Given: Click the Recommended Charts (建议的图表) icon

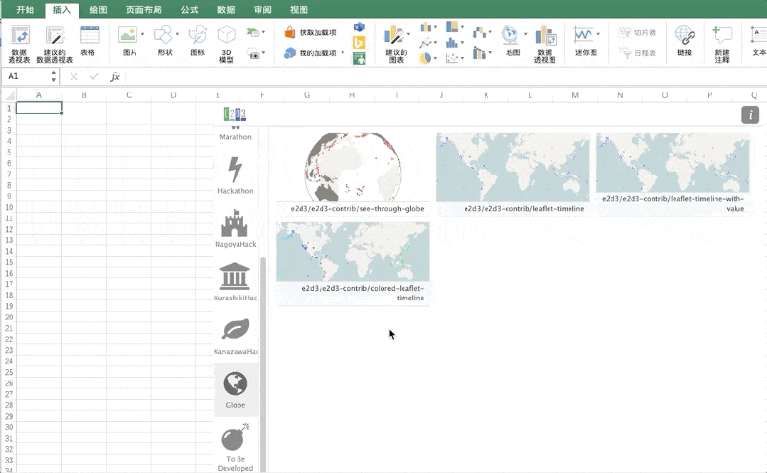Looking at the screenshot, I should (x=393, y=36).
